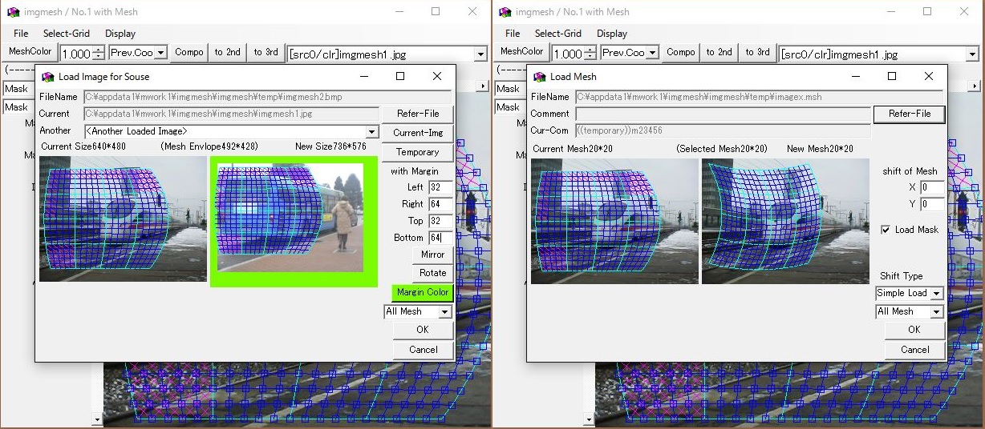Click the Bottom margin input field

point(440,238)
